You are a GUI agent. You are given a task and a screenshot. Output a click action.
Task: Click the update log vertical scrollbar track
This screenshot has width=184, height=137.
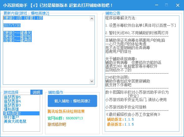pos(92,50)
